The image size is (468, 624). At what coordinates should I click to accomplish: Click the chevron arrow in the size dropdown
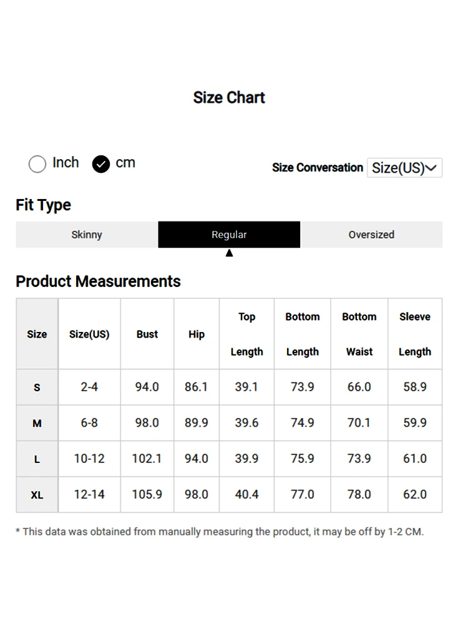tap(431, 168)
